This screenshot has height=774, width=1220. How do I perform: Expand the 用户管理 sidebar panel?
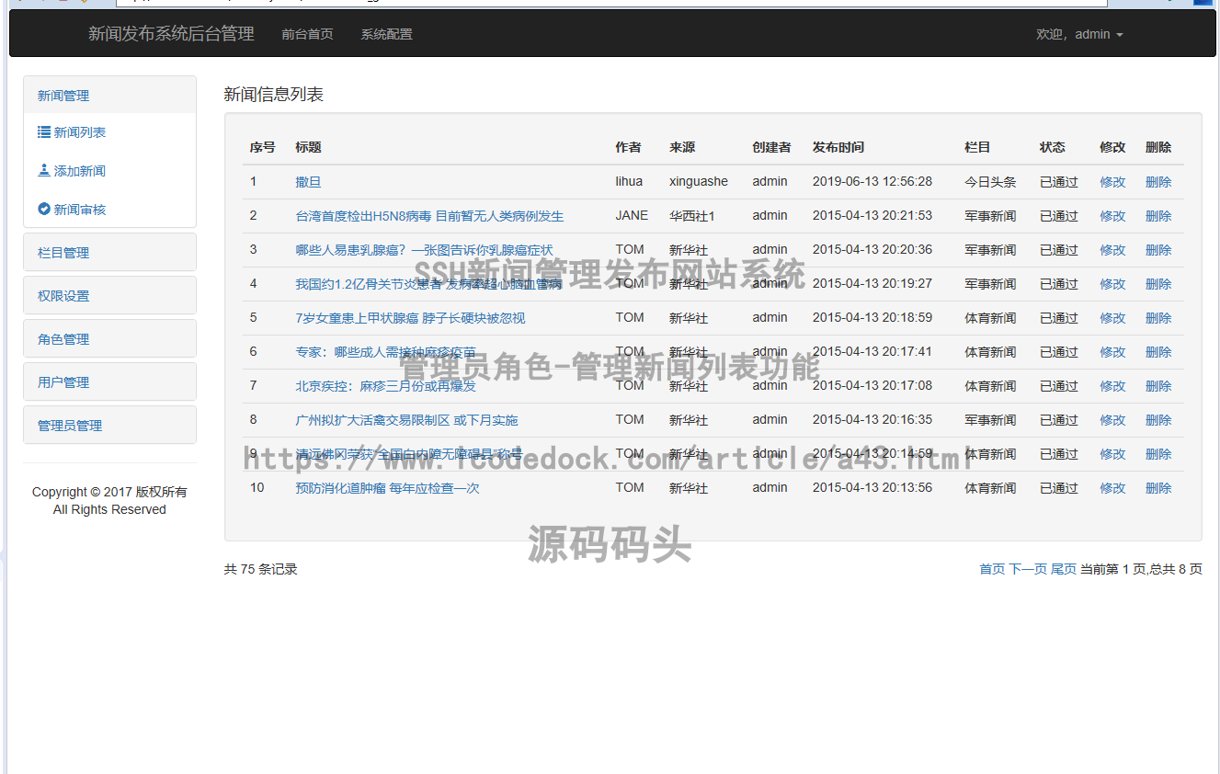[63, 382]
